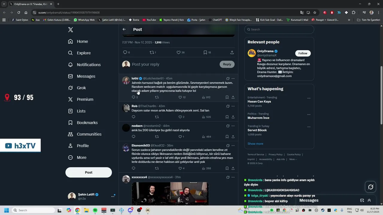Open Explore in the sidebar
383x215 pixels.
click(x=79, y=53)
